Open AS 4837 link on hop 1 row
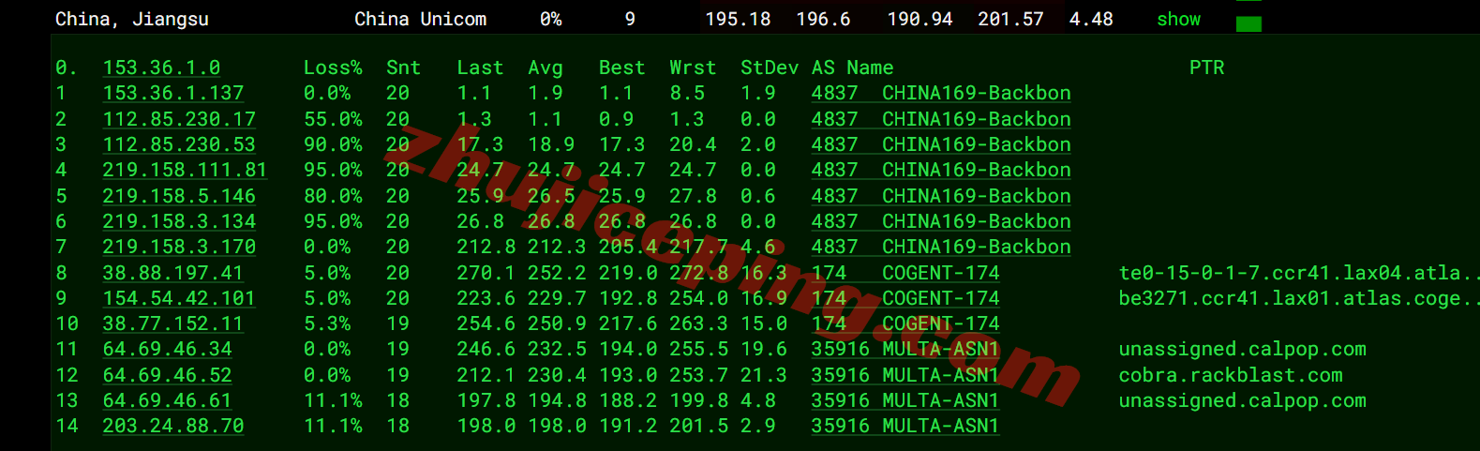 (941, 93)
